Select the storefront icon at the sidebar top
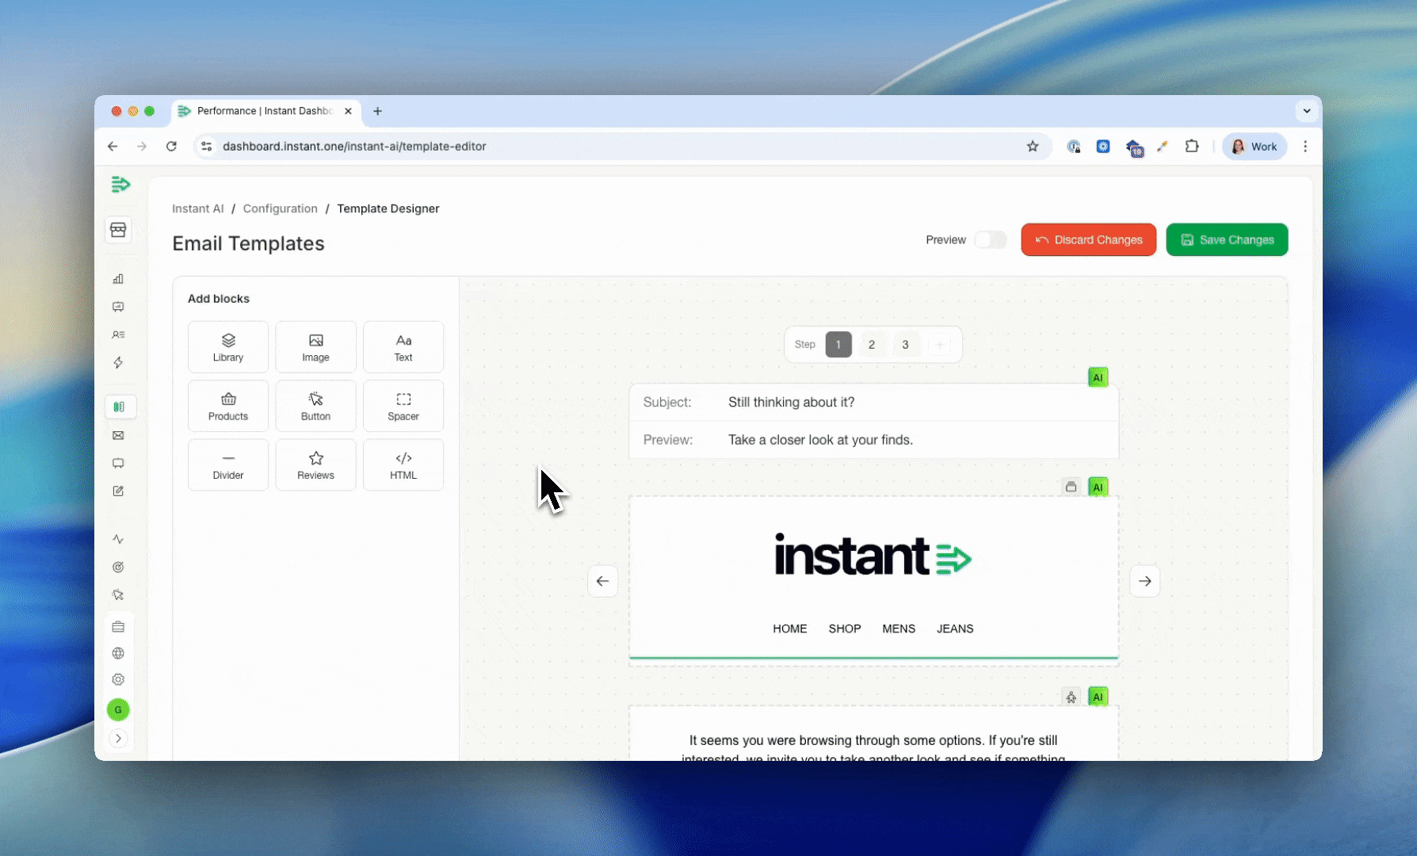The width and height of the screenshot is (1417, 856). pyautogui.click(x=118, y=230)
